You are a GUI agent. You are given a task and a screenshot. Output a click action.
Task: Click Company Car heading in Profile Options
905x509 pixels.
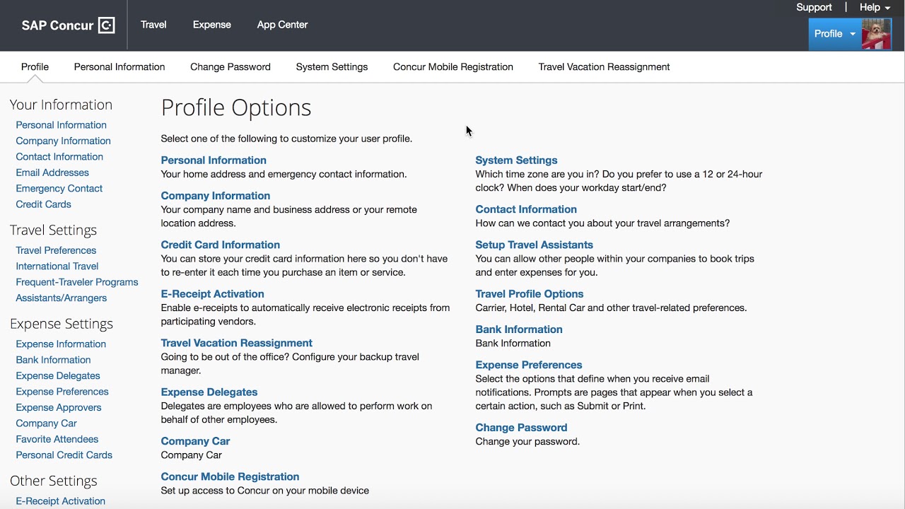(x=195, y=442)
